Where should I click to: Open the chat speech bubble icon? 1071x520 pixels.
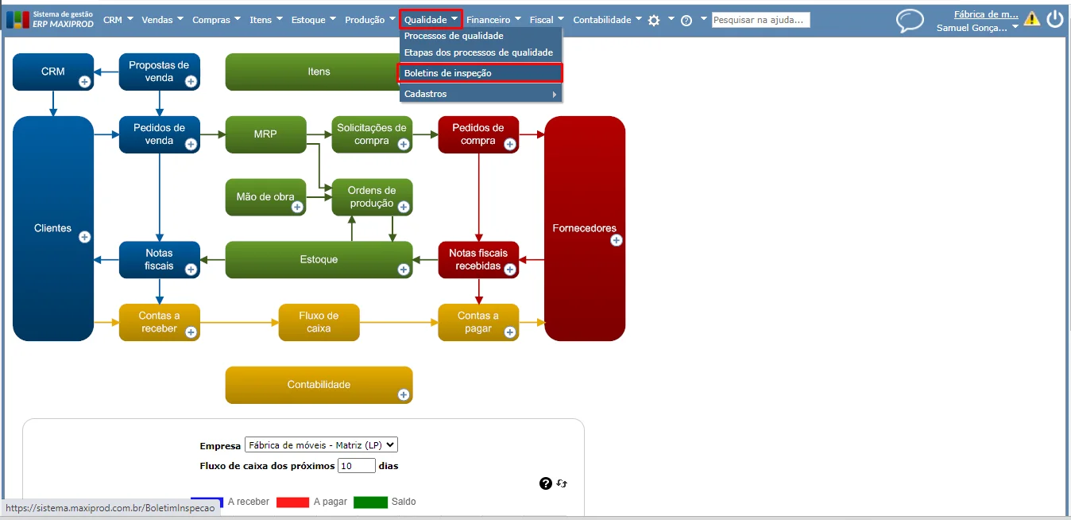910,21
